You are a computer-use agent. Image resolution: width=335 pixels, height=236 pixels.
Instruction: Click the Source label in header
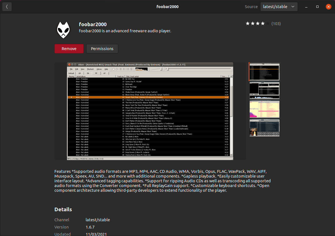click(x=251, y=7)
